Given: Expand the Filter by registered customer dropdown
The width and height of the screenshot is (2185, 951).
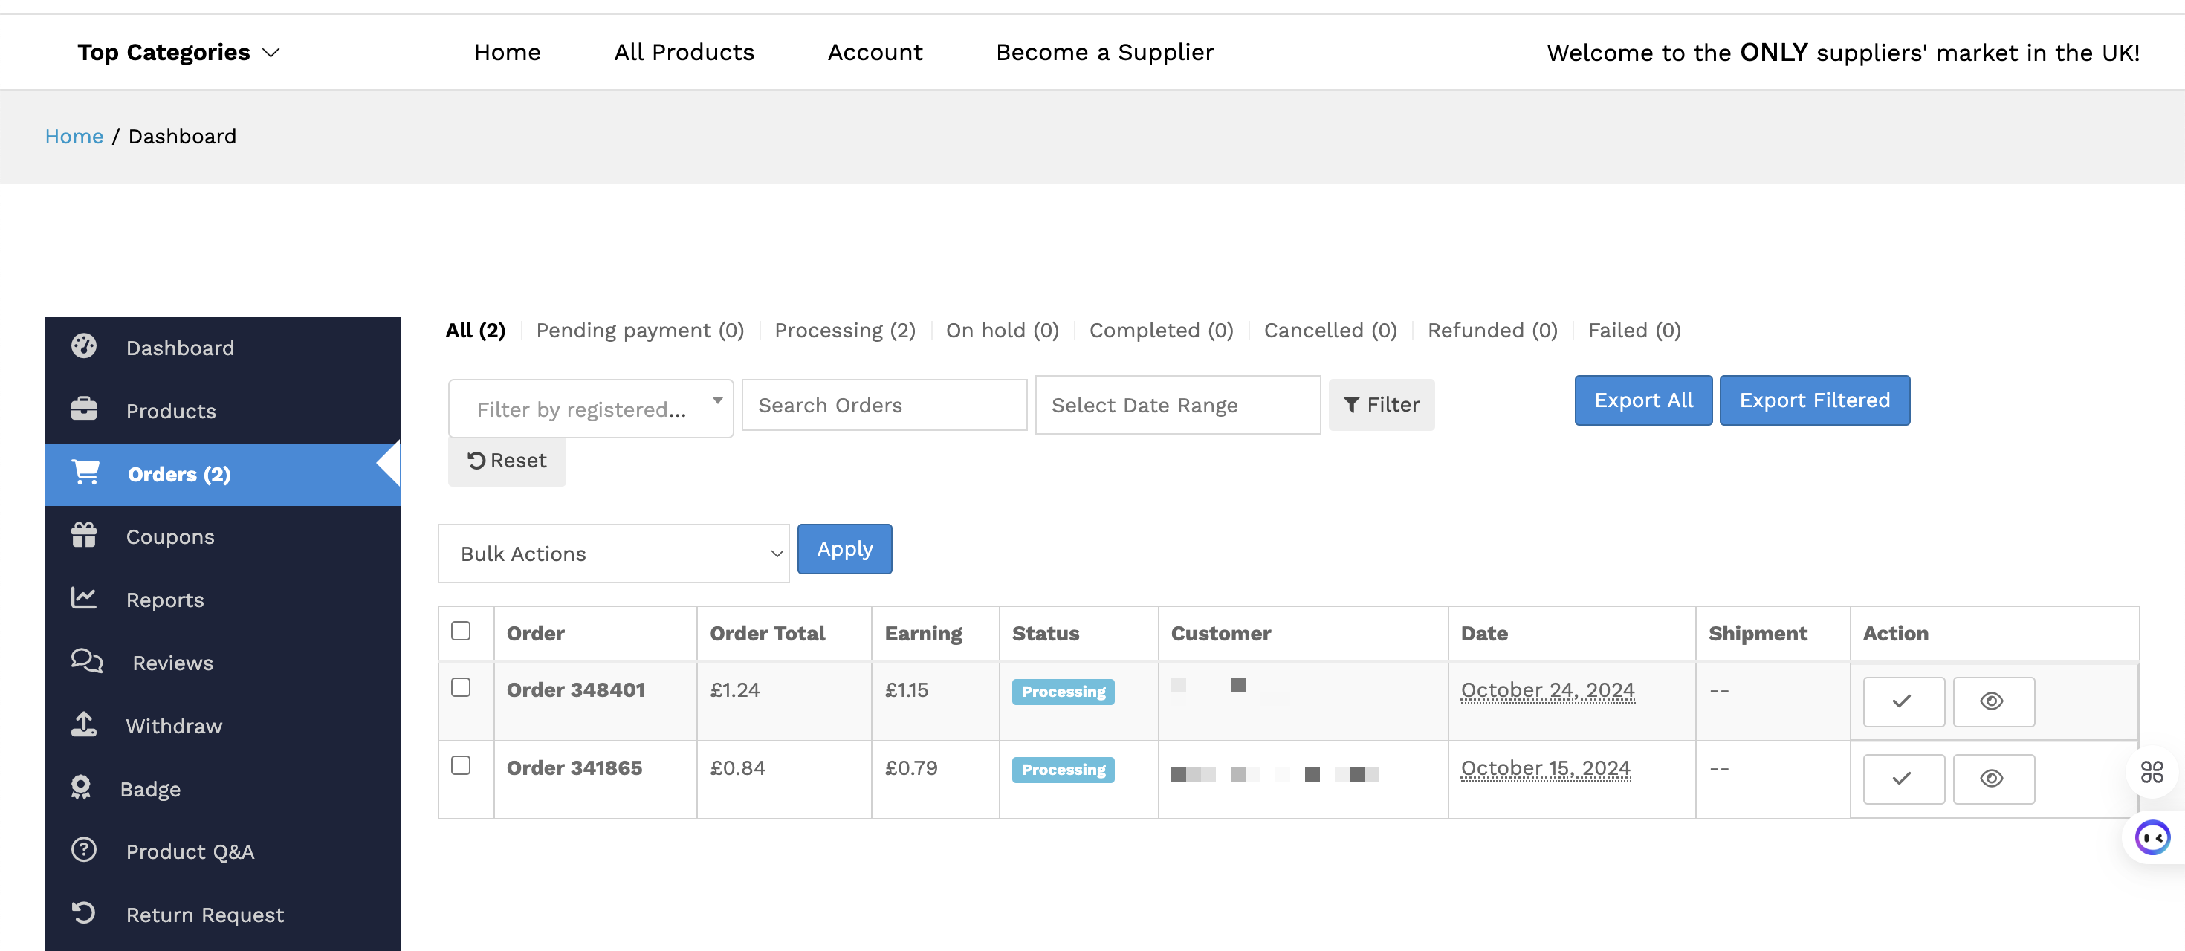Looking at the screenshot, I should point(590,409).
